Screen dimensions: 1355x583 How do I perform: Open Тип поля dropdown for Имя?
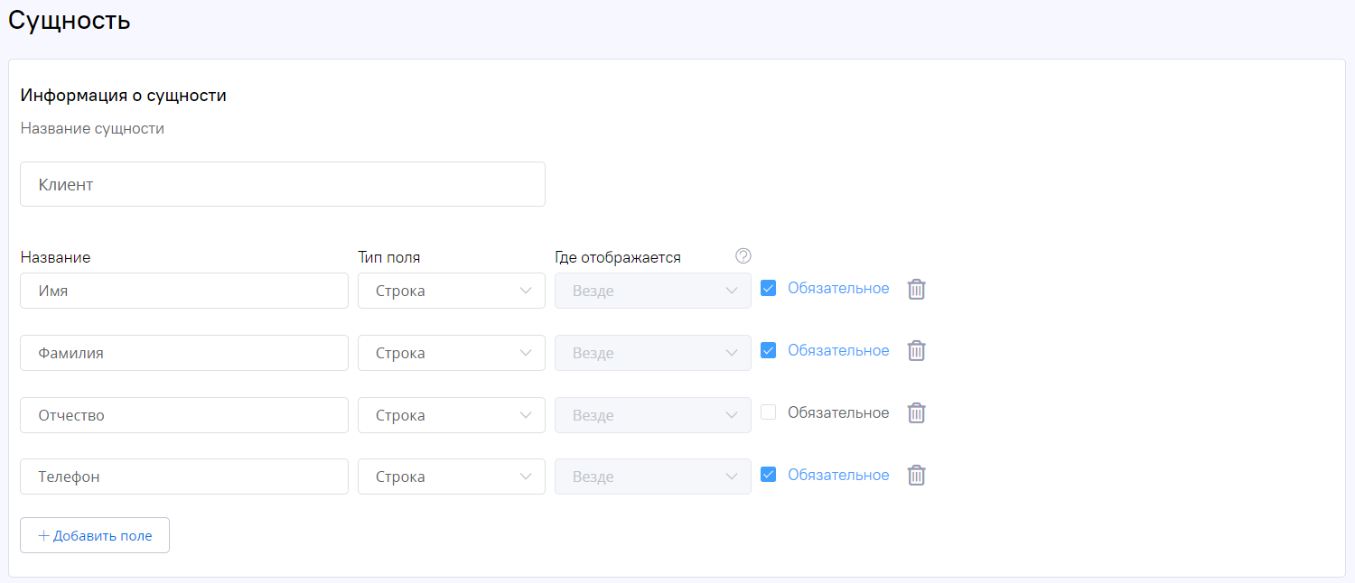451,291
